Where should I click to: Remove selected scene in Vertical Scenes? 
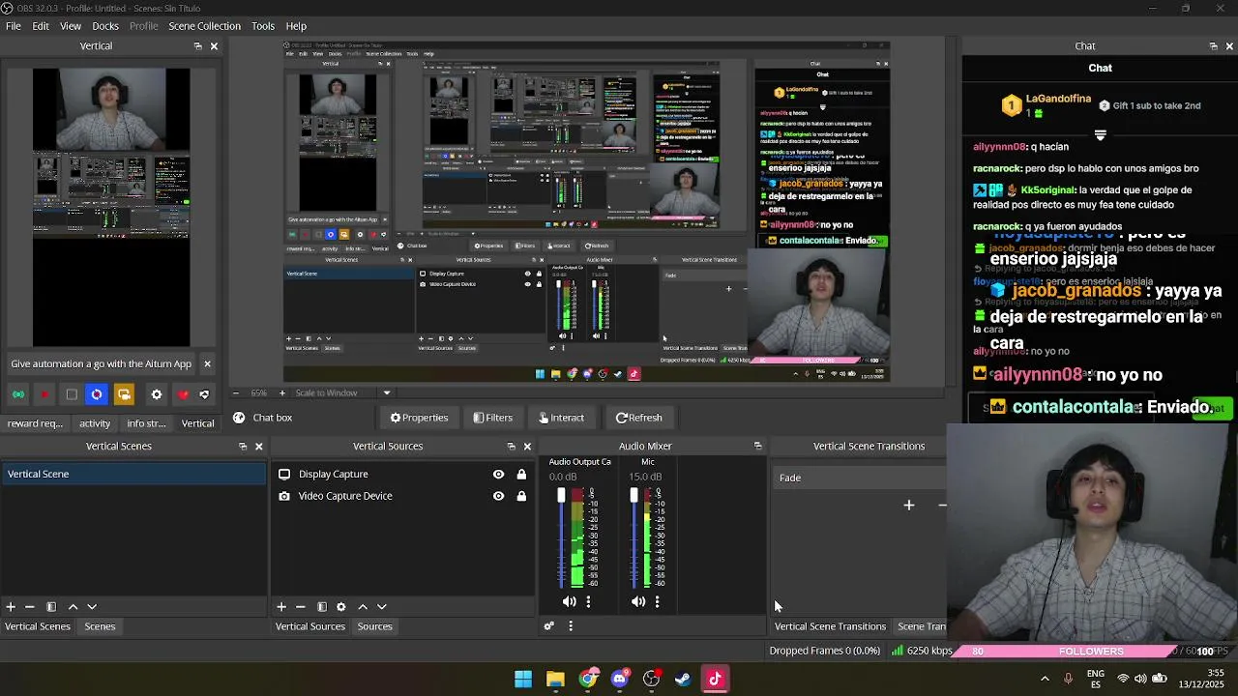click(30, 607)
